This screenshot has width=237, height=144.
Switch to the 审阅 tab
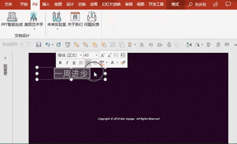point(128,4)
